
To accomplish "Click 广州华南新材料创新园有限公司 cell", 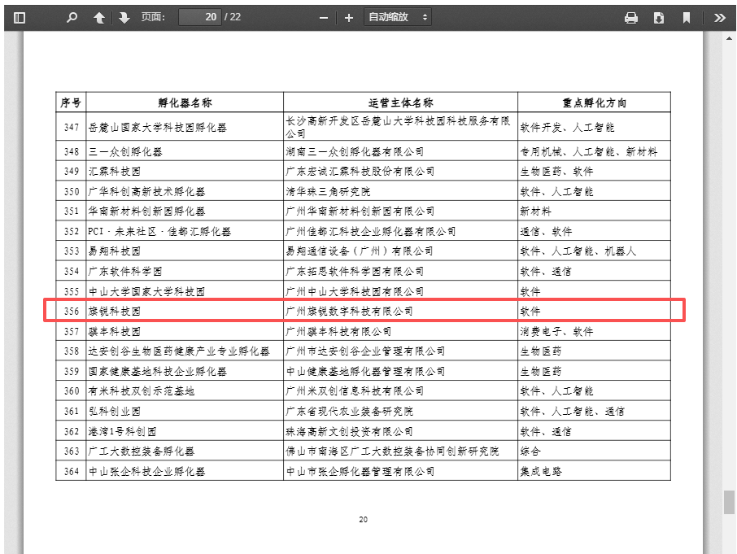I will [400, 211].
